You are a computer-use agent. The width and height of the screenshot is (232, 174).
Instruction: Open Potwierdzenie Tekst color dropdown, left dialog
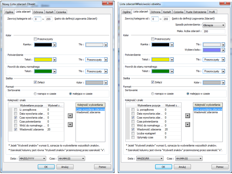point(54,60)
